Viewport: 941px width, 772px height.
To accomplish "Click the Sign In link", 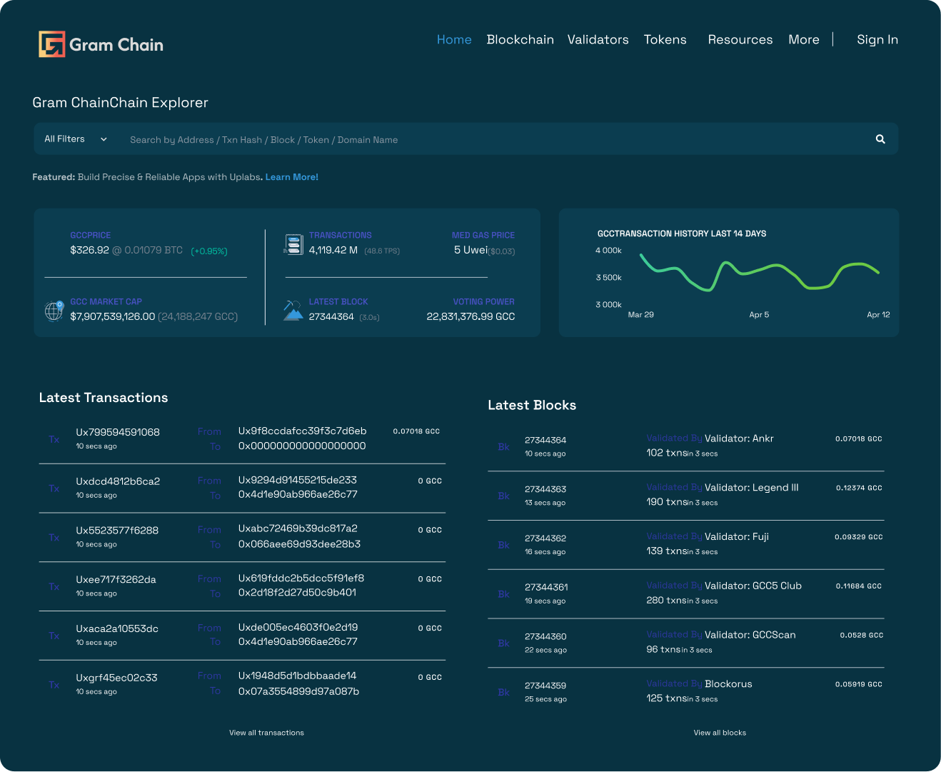I will tap(877, 40).
